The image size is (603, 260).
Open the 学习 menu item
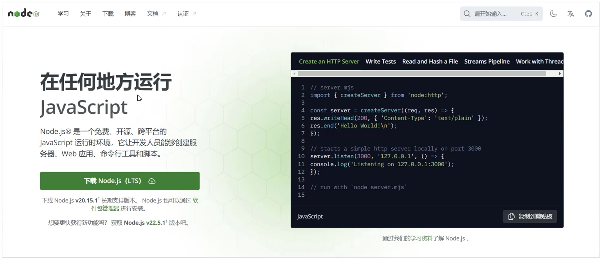63,14
